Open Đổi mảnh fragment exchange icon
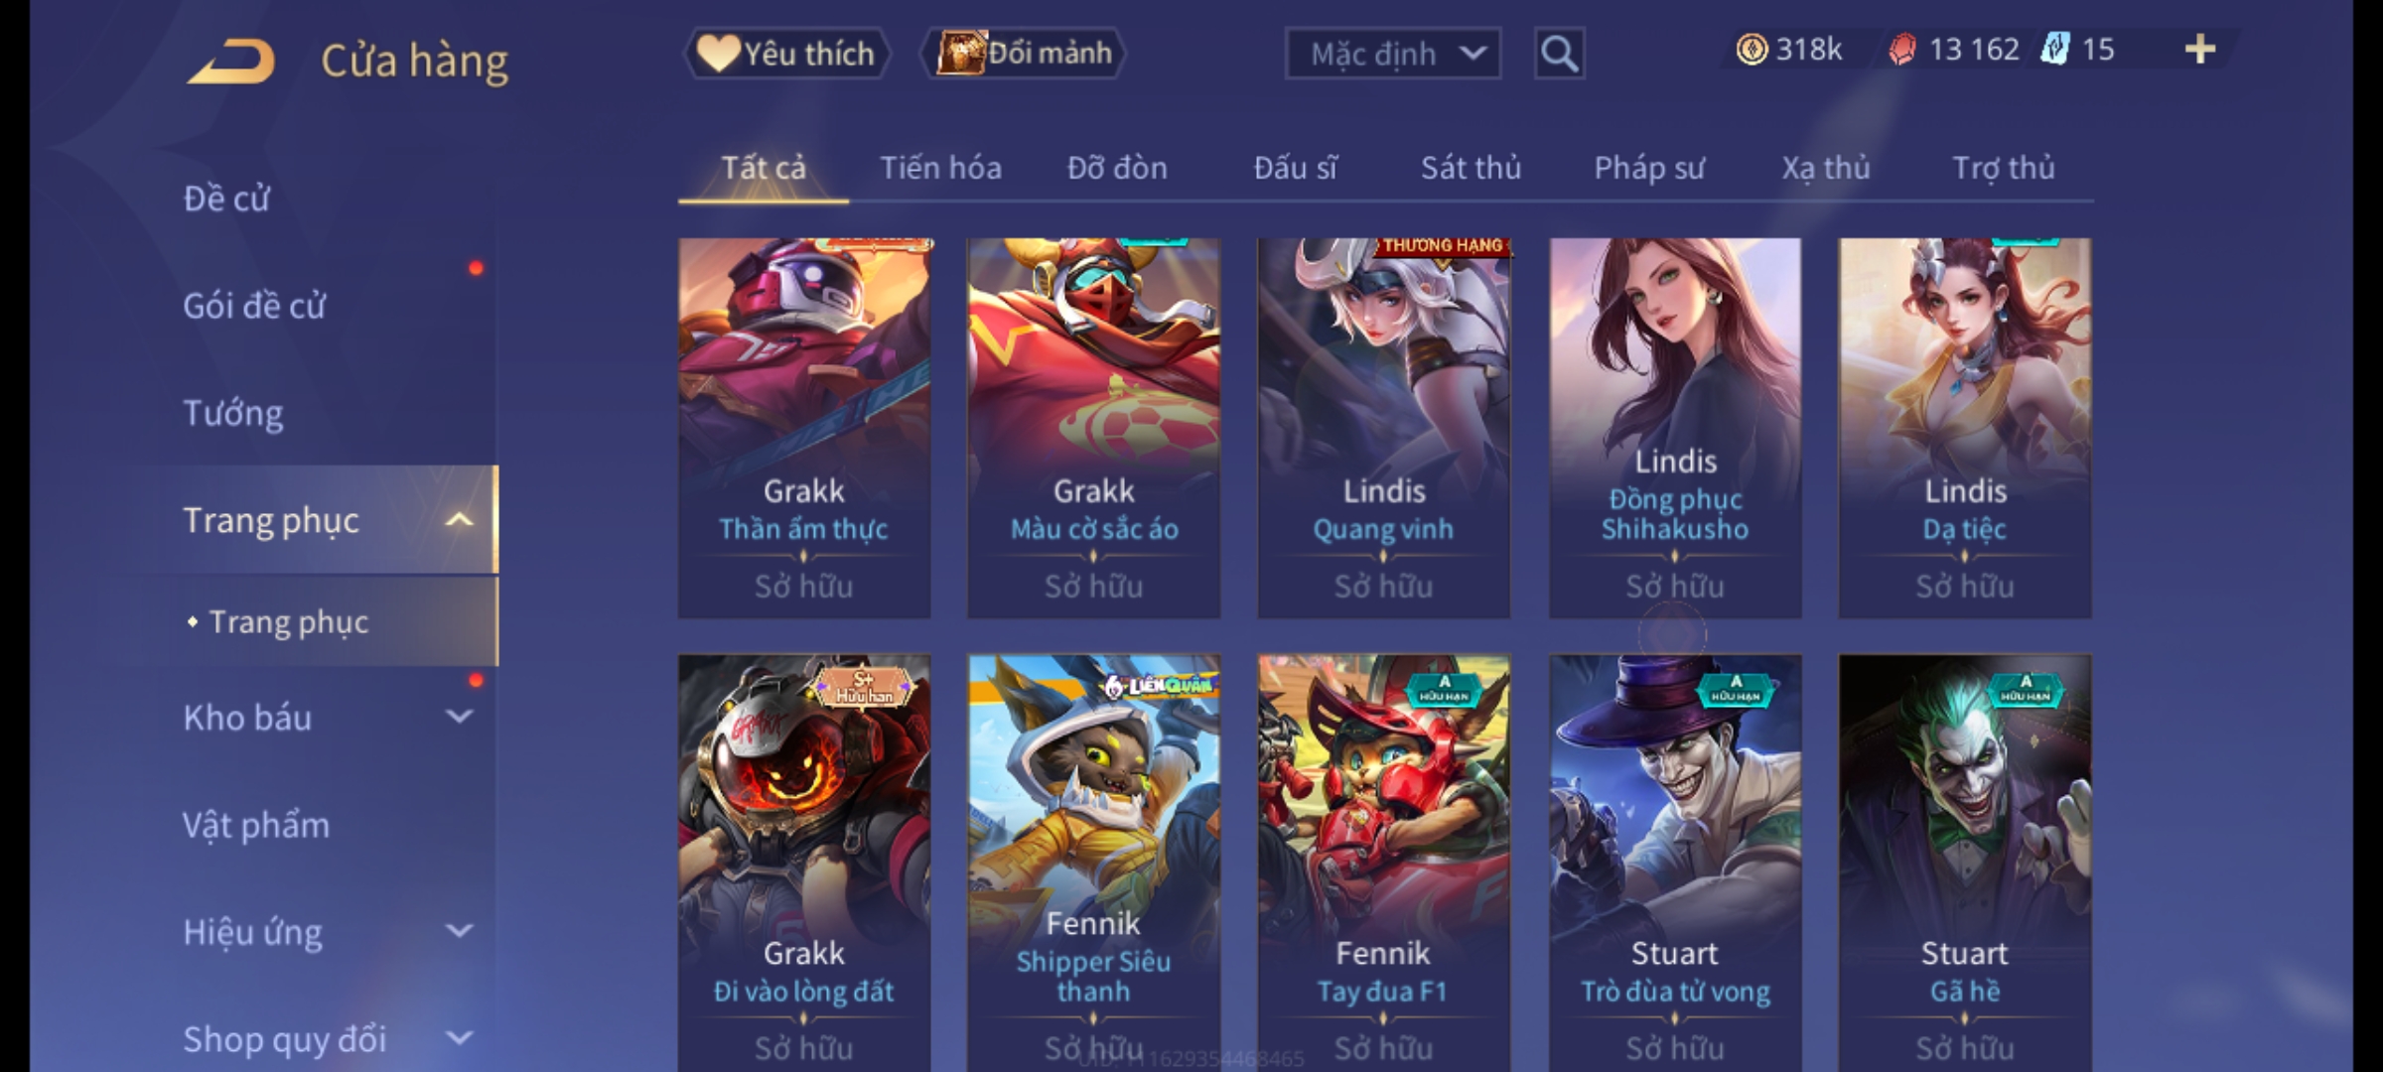2383x1072 pixels. tap(1023, 54)
